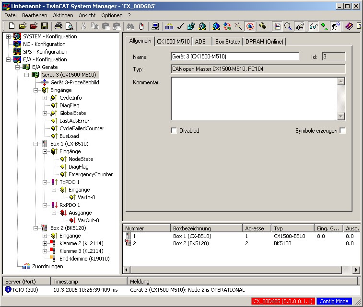
Task: Collapse the E/A - Konfiguration node
Action: pos(8,59)
